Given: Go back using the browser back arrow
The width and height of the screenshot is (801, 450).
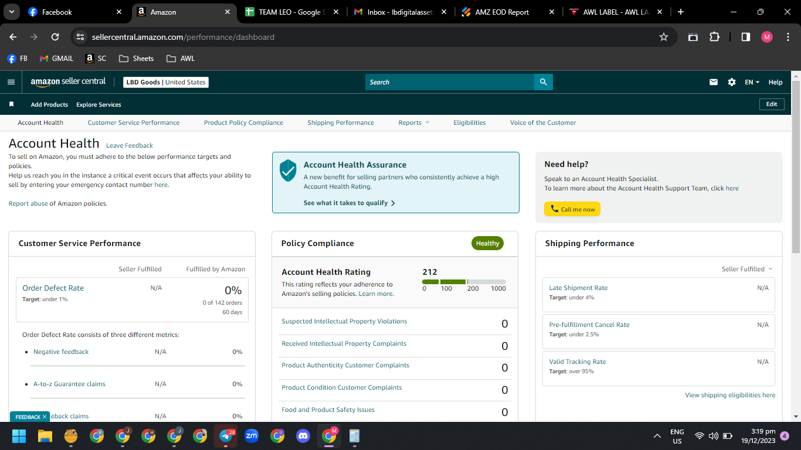Looking at the screenshot, I should pyautogui.click(x=13, y=37).
